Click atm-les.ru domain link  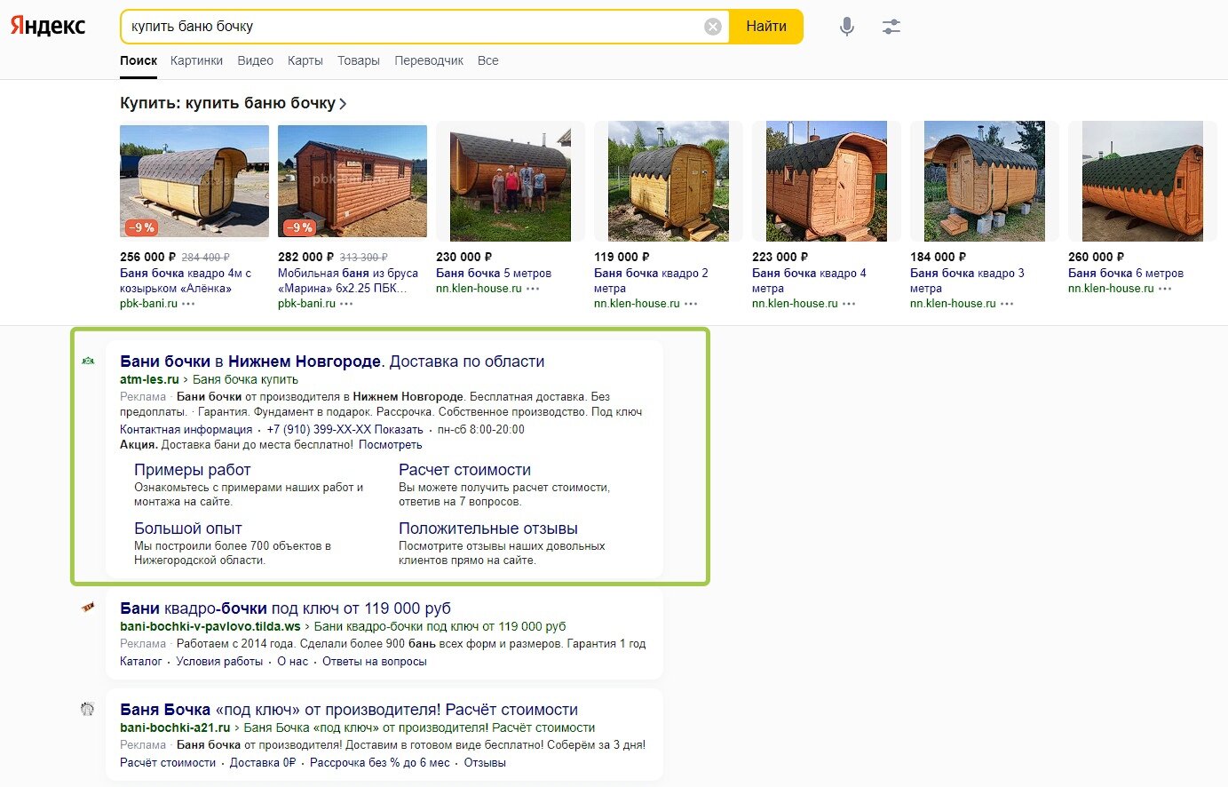[149, 379]
